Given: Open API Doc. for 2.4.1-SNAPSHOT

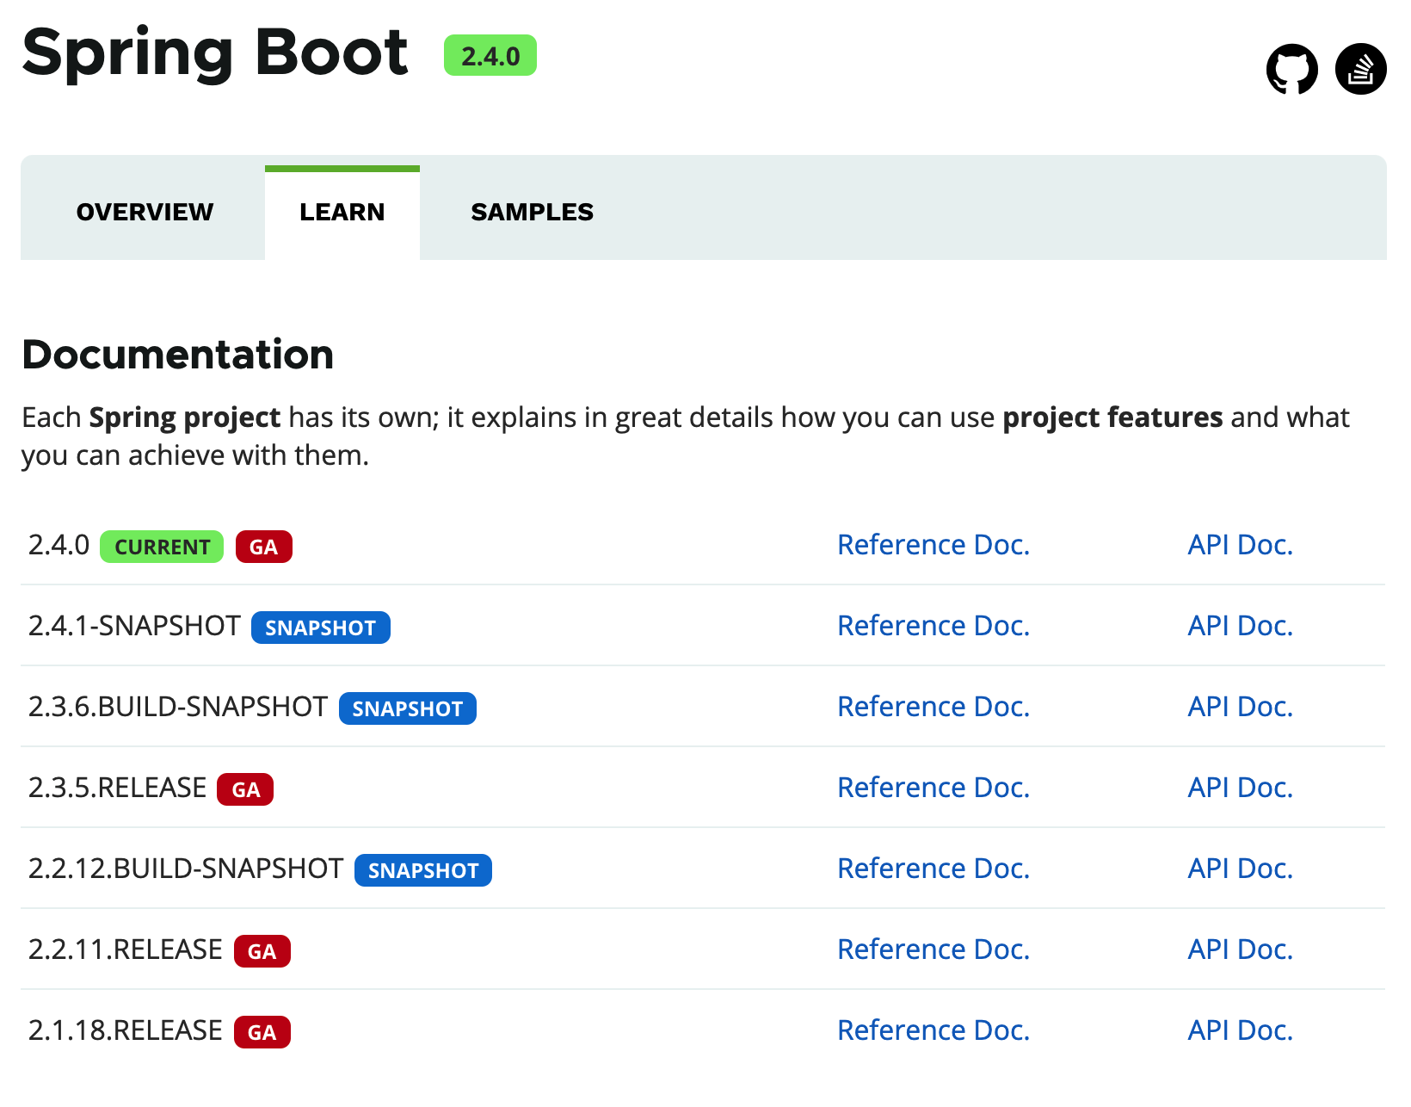Looking at the screenshot, I should (1240, 626).
